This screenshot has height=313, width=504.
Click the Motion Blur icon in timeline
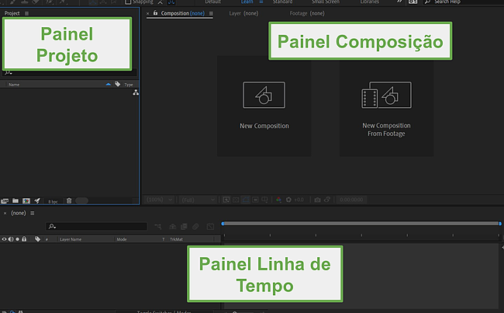pos(195,227)
